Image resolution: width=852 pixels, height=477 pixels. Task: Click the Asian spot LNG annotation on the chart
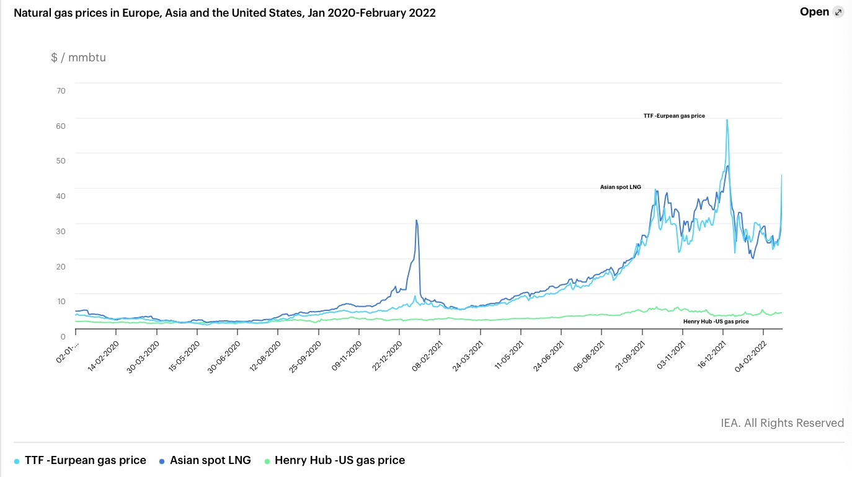pyautogui.click(x=620, y=186)
